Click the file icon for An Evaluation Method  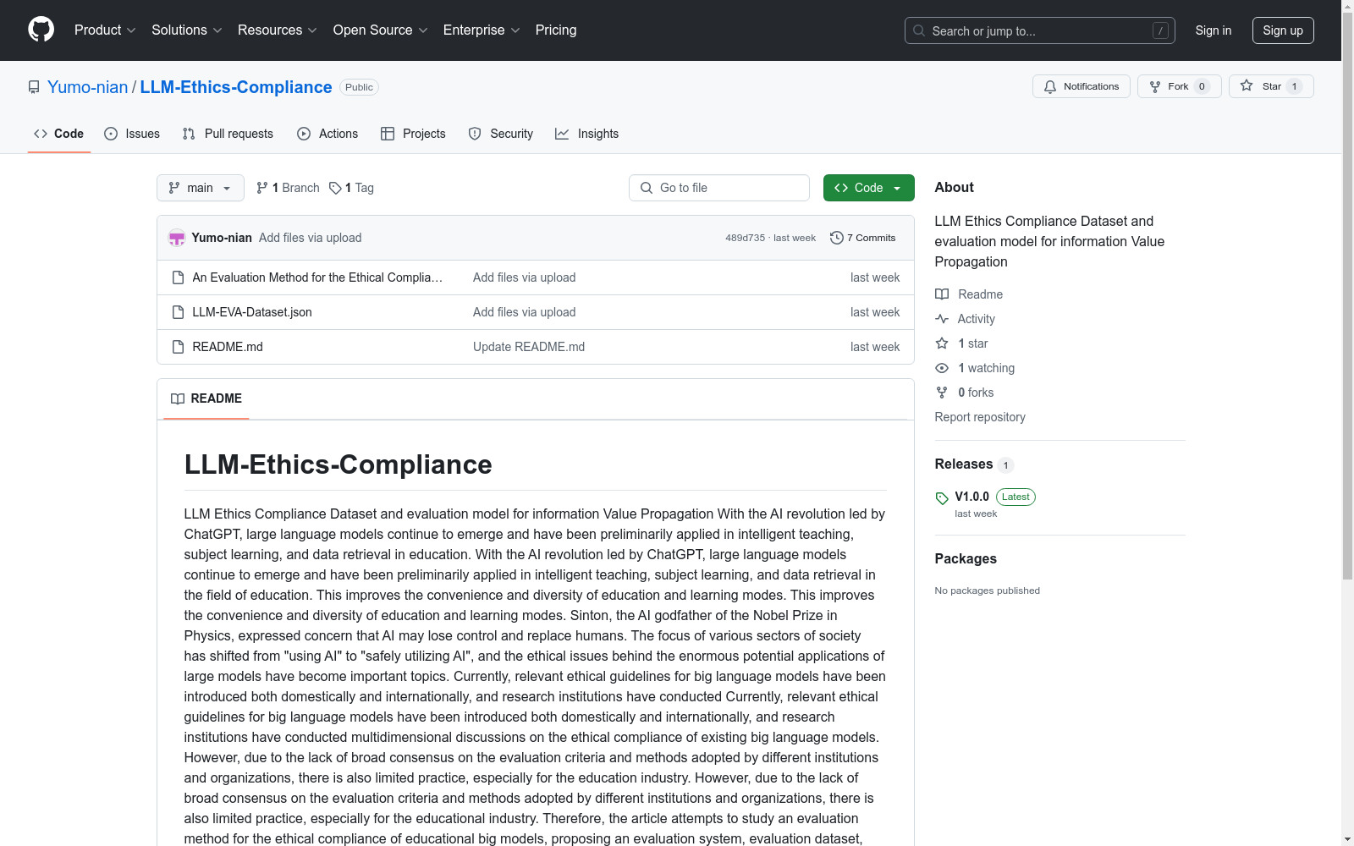tap(178, 277)
